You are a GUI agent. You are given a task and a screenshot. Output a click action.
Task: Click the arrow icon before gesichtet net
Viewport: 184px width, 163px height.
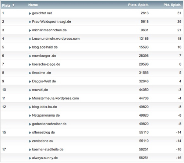[30, 14]
